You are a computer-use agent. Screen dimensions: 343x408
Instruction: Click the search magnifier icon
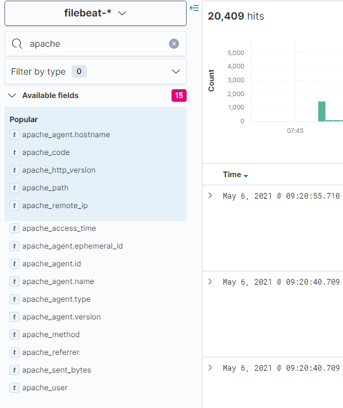click(x=17, y=44)
